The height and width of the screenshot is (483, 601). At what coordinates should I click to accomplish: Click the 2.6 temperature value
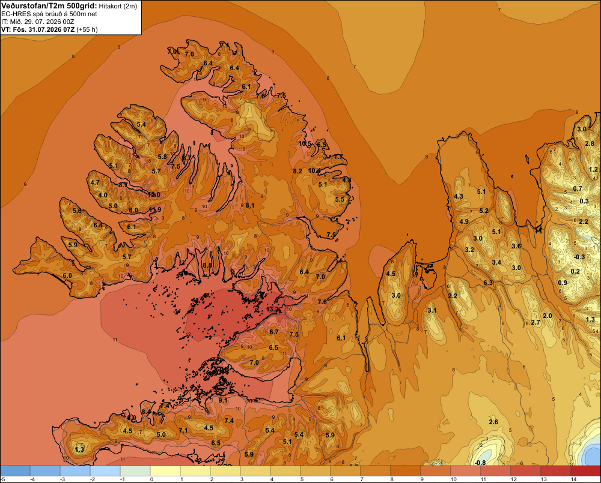point(493,422)
